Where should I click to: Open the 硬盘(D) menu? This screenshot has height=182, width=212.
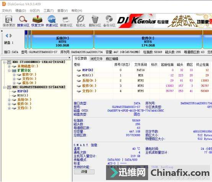pyautogui.click(x=21, y=11)
